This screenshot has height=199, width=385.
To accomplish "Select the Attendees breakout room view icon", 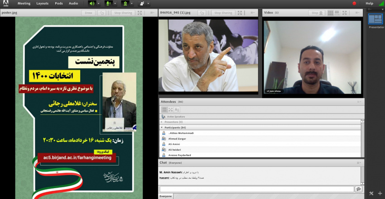I will pyautogui.click(x=171, y=109).
